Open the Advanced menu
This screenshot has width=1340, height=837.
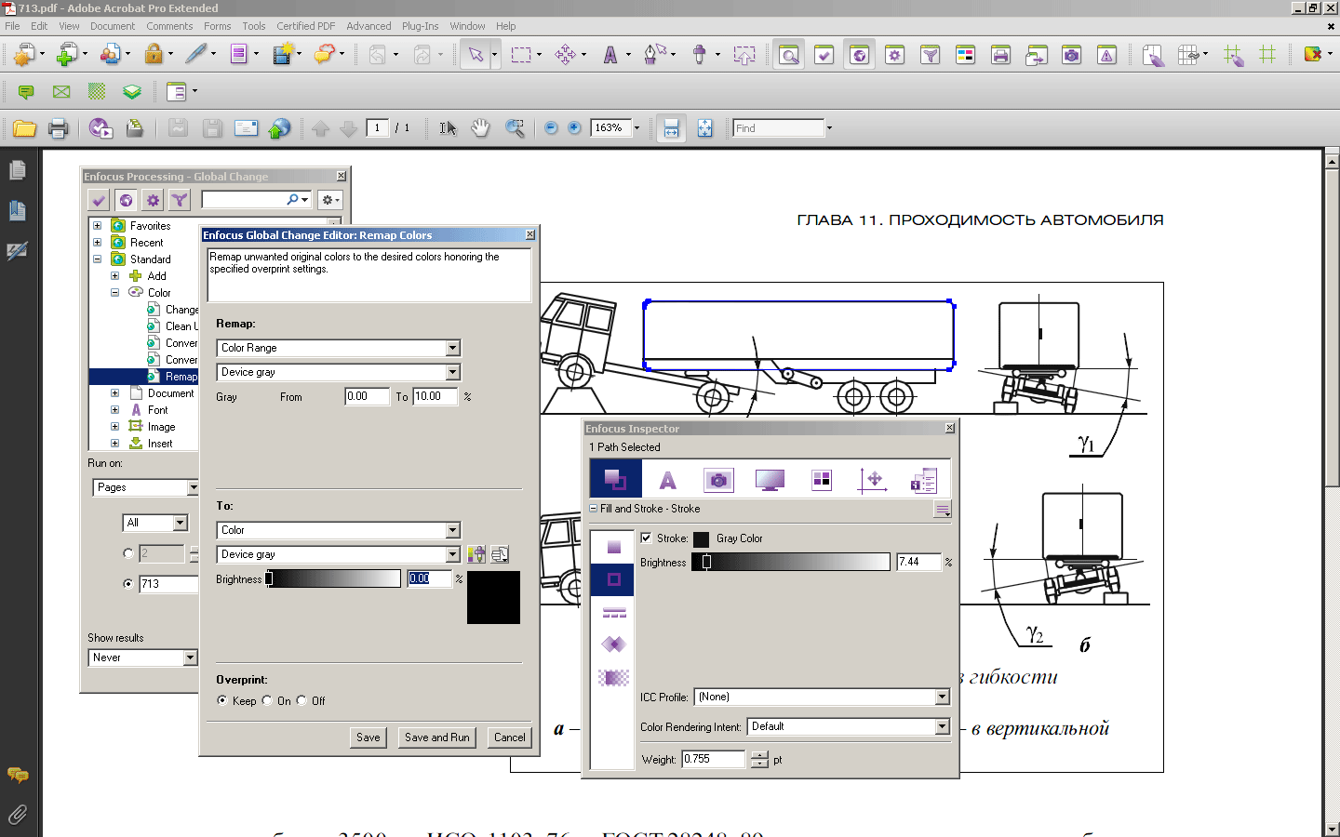368,26
